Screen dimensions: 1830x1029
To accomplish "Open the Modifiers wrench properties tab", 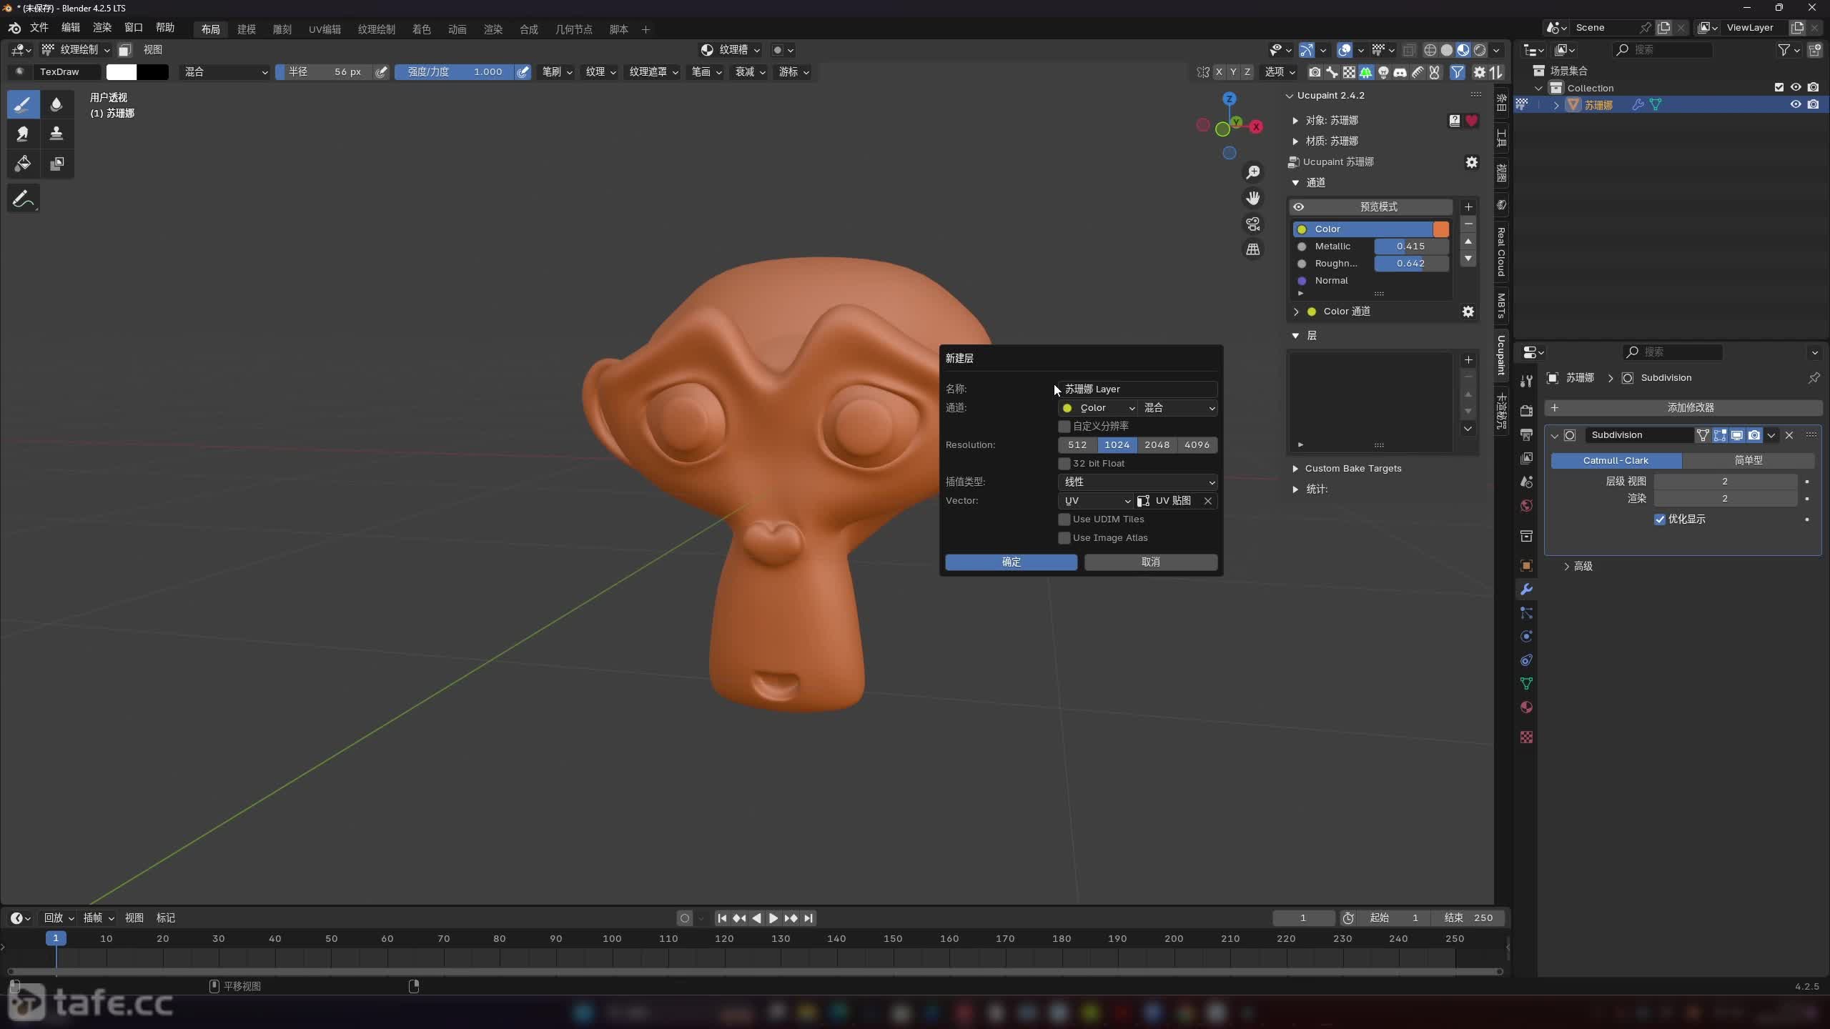I will [x=1526, y=590].
